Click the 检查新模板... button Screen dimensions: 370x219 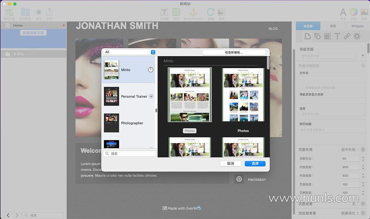(234, 52)
